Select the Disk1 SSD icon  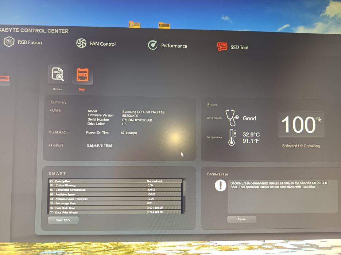[82, 75]
